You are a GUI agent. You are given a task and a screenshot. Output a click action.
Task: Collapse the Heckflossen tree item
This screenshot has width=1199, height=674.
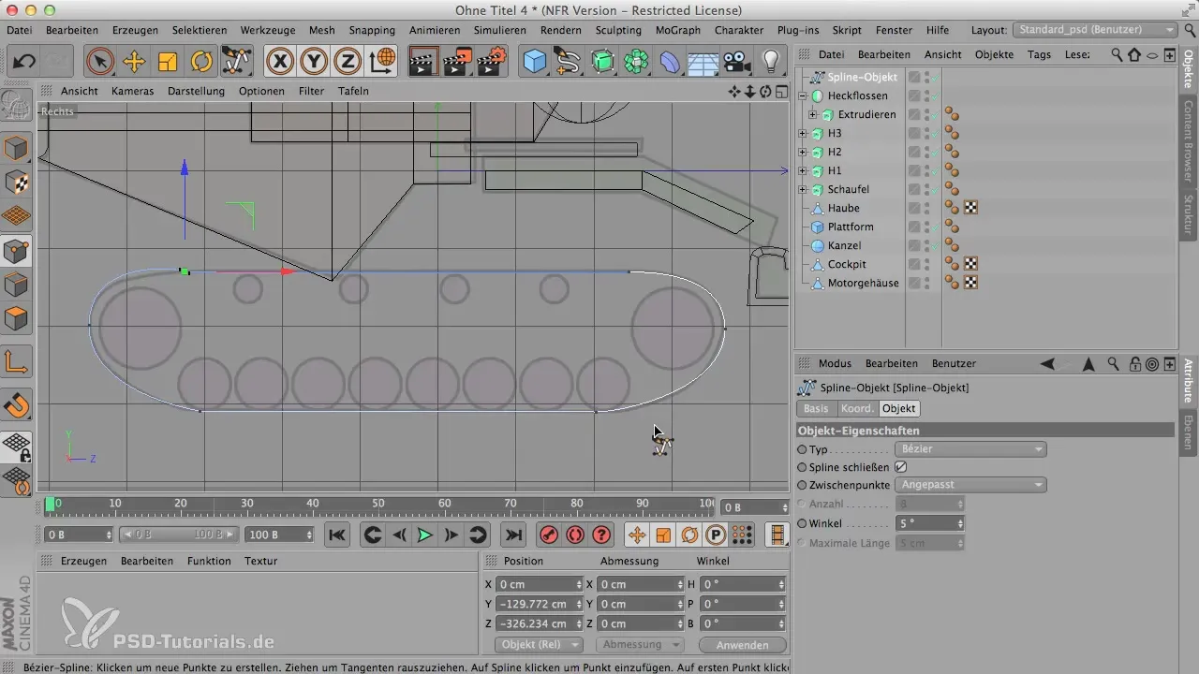803,95
